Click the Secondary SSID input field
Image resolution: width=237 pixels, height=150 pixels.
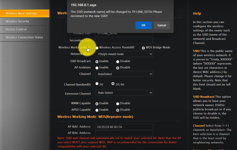click(124, 40)
